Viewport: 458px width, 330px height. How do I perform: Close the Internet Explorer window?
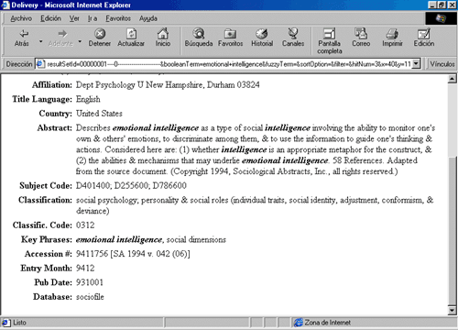point(452,5)
